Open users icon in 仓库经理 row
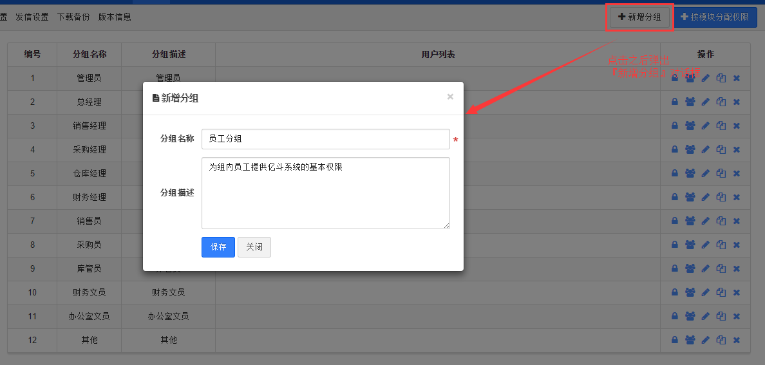Screen dimensions: 765x365 690,173
